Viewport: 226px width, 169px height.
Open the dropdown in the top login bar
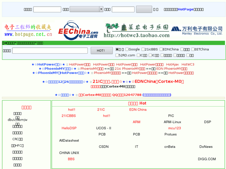click(86, 9)
